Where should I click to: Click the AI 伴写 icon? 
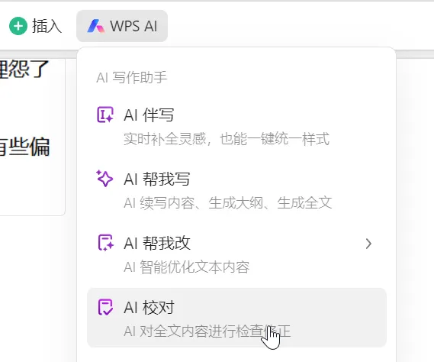point(105,115)
